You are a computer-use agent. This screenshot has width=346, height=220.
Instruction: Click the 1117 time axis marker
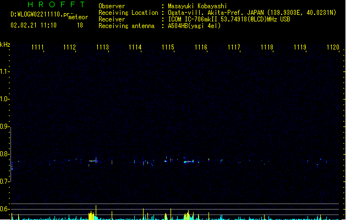pos(234,47)
